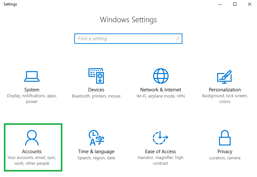Click the magnifier search icon
The width and height of the screenshot is (257, 177).
coord(178,39)
